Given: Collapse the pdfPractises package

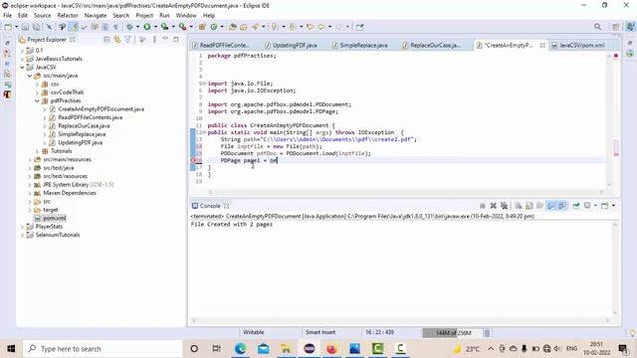Looking at the screenshot, I should [37, 101].
